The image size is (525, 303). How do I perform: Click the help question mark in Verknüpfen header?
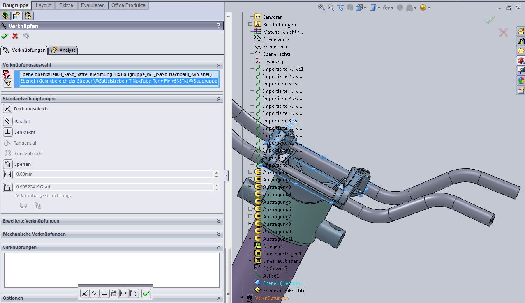[x=219, y=25]
